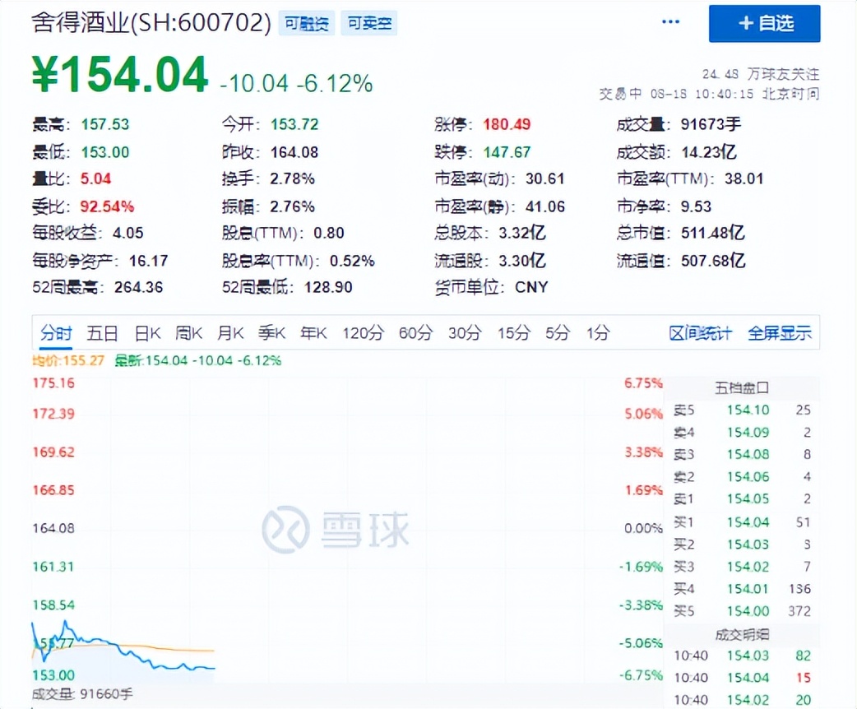Click the 最低 value 153.00

pos(105,152)
